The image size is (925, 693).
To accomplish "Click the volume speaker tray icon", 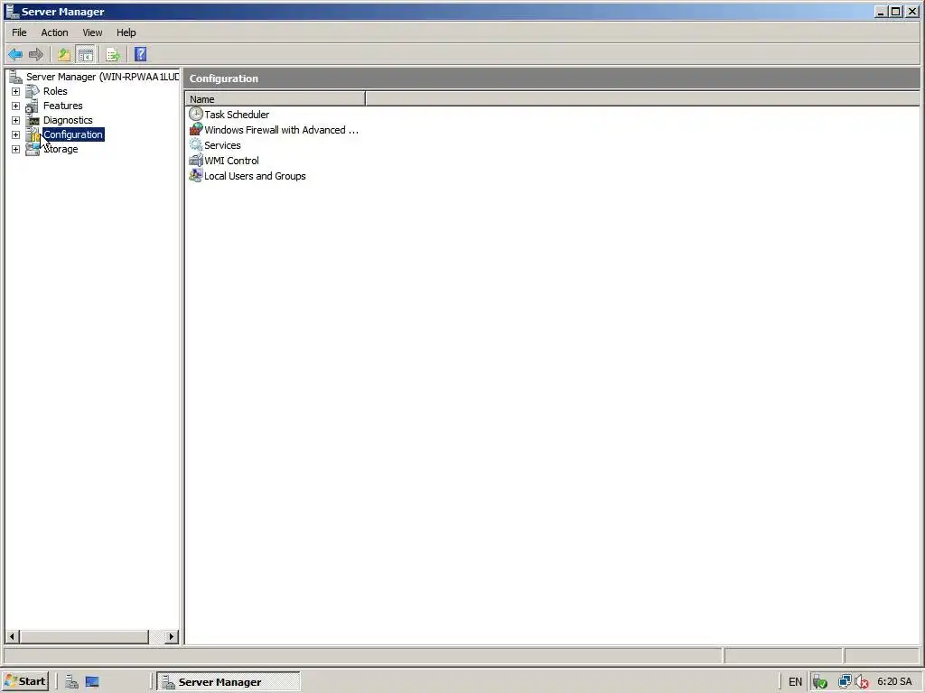I will pos(861,682).
